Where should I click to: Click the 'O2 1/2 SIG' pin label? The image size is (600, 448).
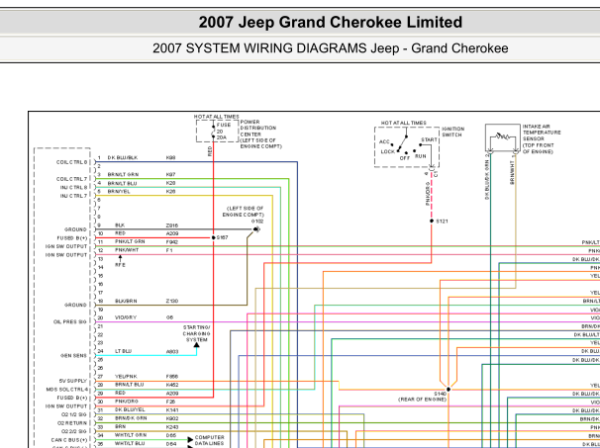click(x=73, y=414)
